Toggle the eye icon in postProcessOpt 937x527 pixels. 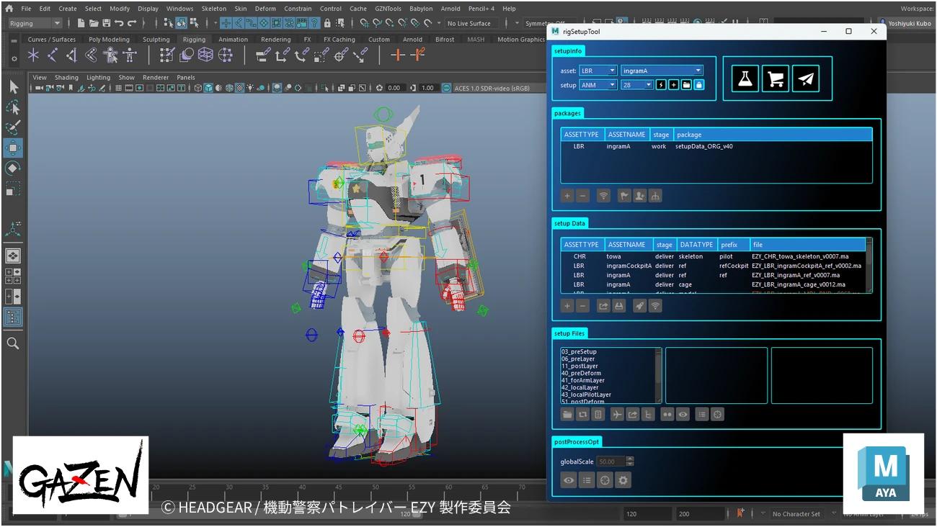point(569,480)
